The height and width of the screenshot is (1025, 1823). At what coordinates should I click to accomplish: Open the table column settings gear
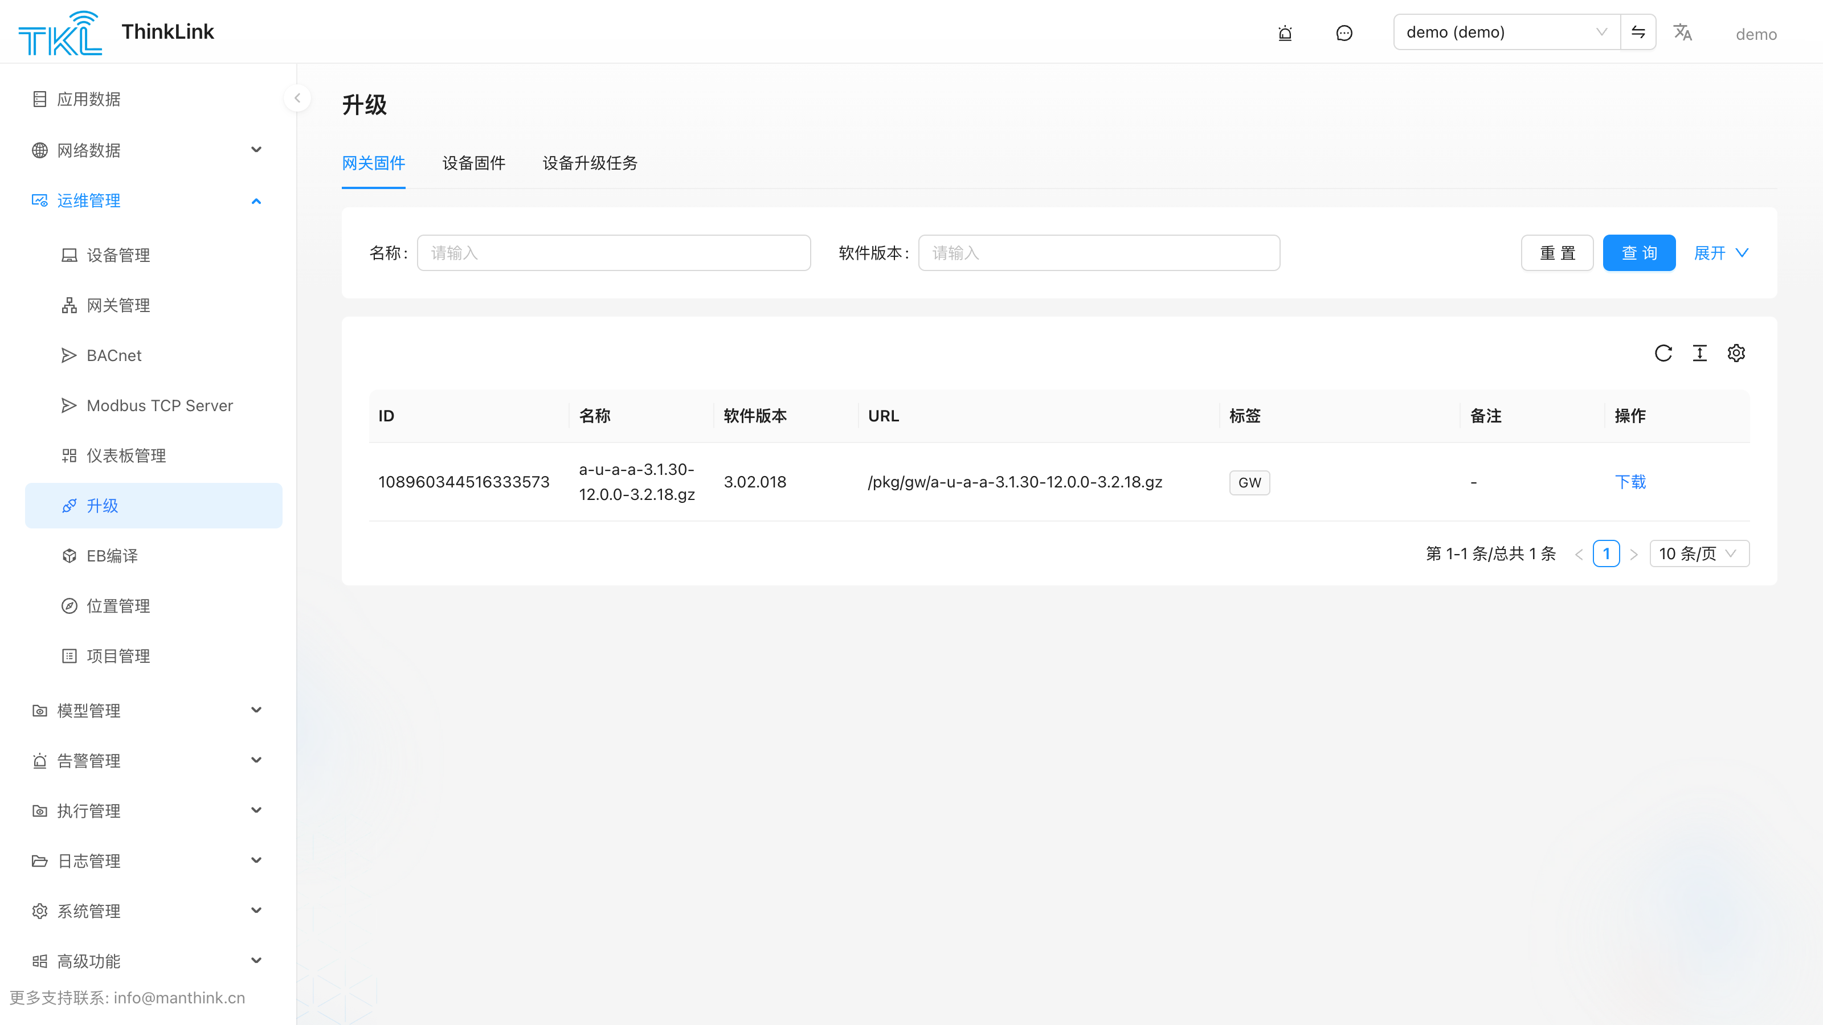[x=1736, y=353]
